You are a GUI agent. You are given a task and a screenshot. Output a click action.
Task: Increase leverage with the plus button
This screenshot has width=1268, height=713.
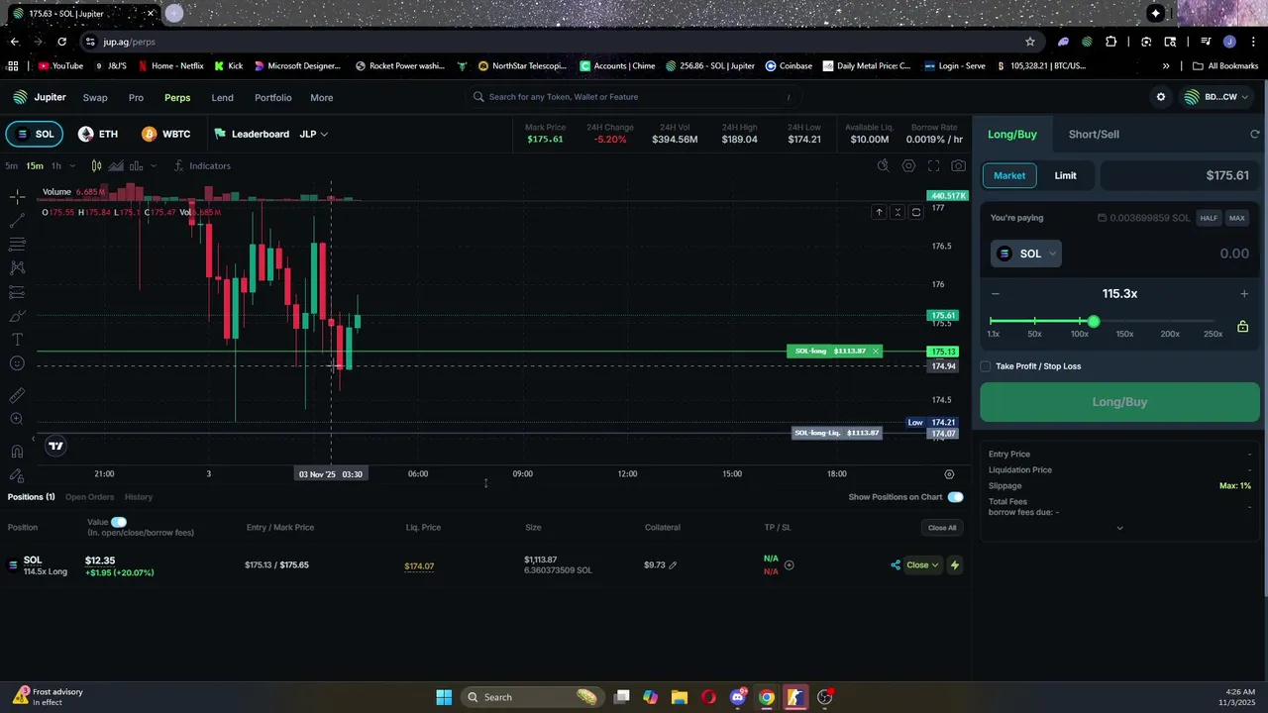1244,294
